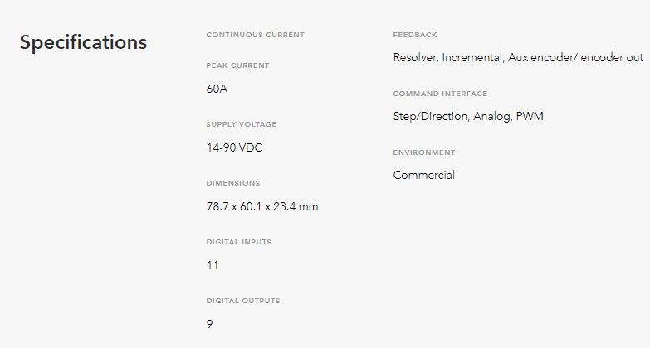
Task: Click the Supply Voltage label
Action: 242,124
